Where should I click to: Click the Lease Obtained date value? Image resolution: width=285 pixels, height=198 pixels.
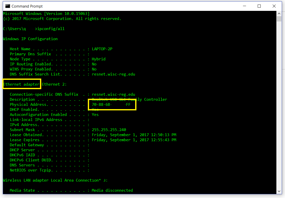click(134, 135)
